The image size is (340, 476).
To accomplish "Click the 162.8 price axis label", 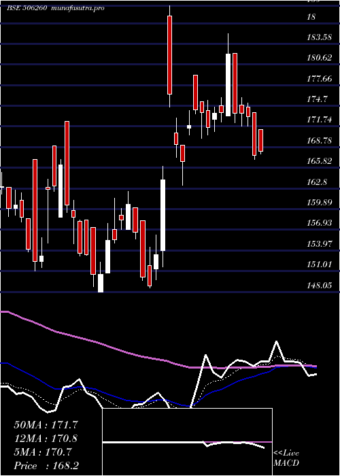I will coord(317,182).
